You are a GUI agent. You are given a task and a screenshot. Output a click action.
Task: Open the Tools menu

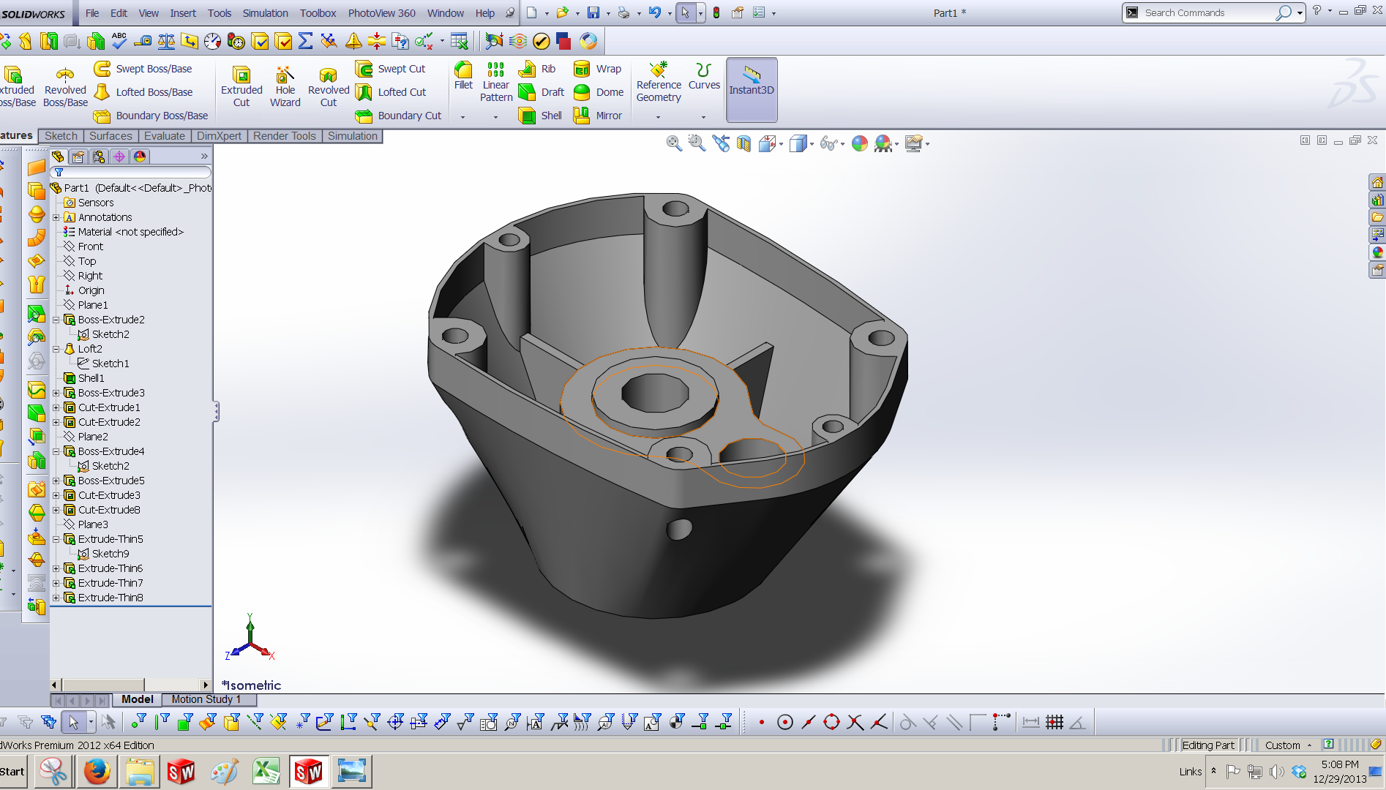(220, 13)
